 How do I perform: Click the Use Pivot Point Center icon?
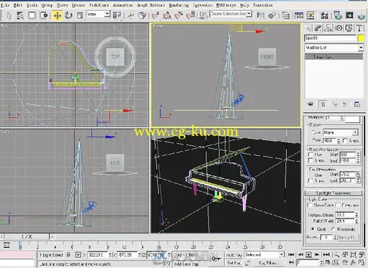click(x=116, y=16)
